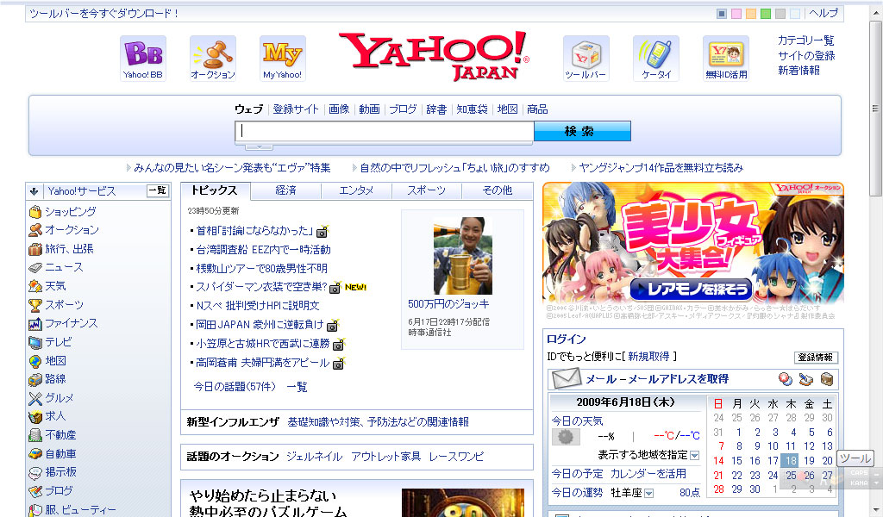Image resolution: width=883 pixels, height=517 pixels.
Task: Click the 路線 transit icon
Action: [35, 379]
